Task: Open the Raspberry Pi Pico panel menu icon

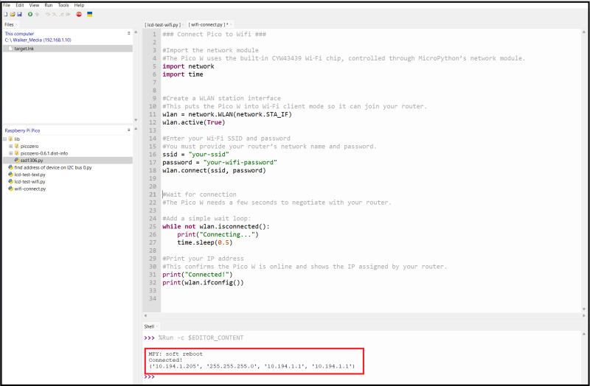Action: (x=128, y=130)
